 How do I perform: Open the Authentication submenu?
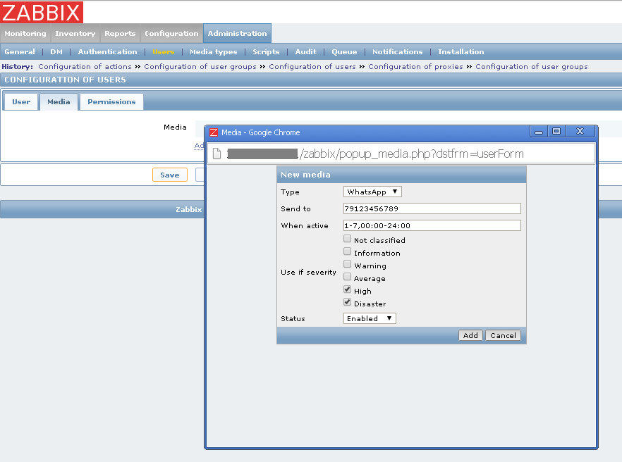pyautogui.click(x=107, y=51)
